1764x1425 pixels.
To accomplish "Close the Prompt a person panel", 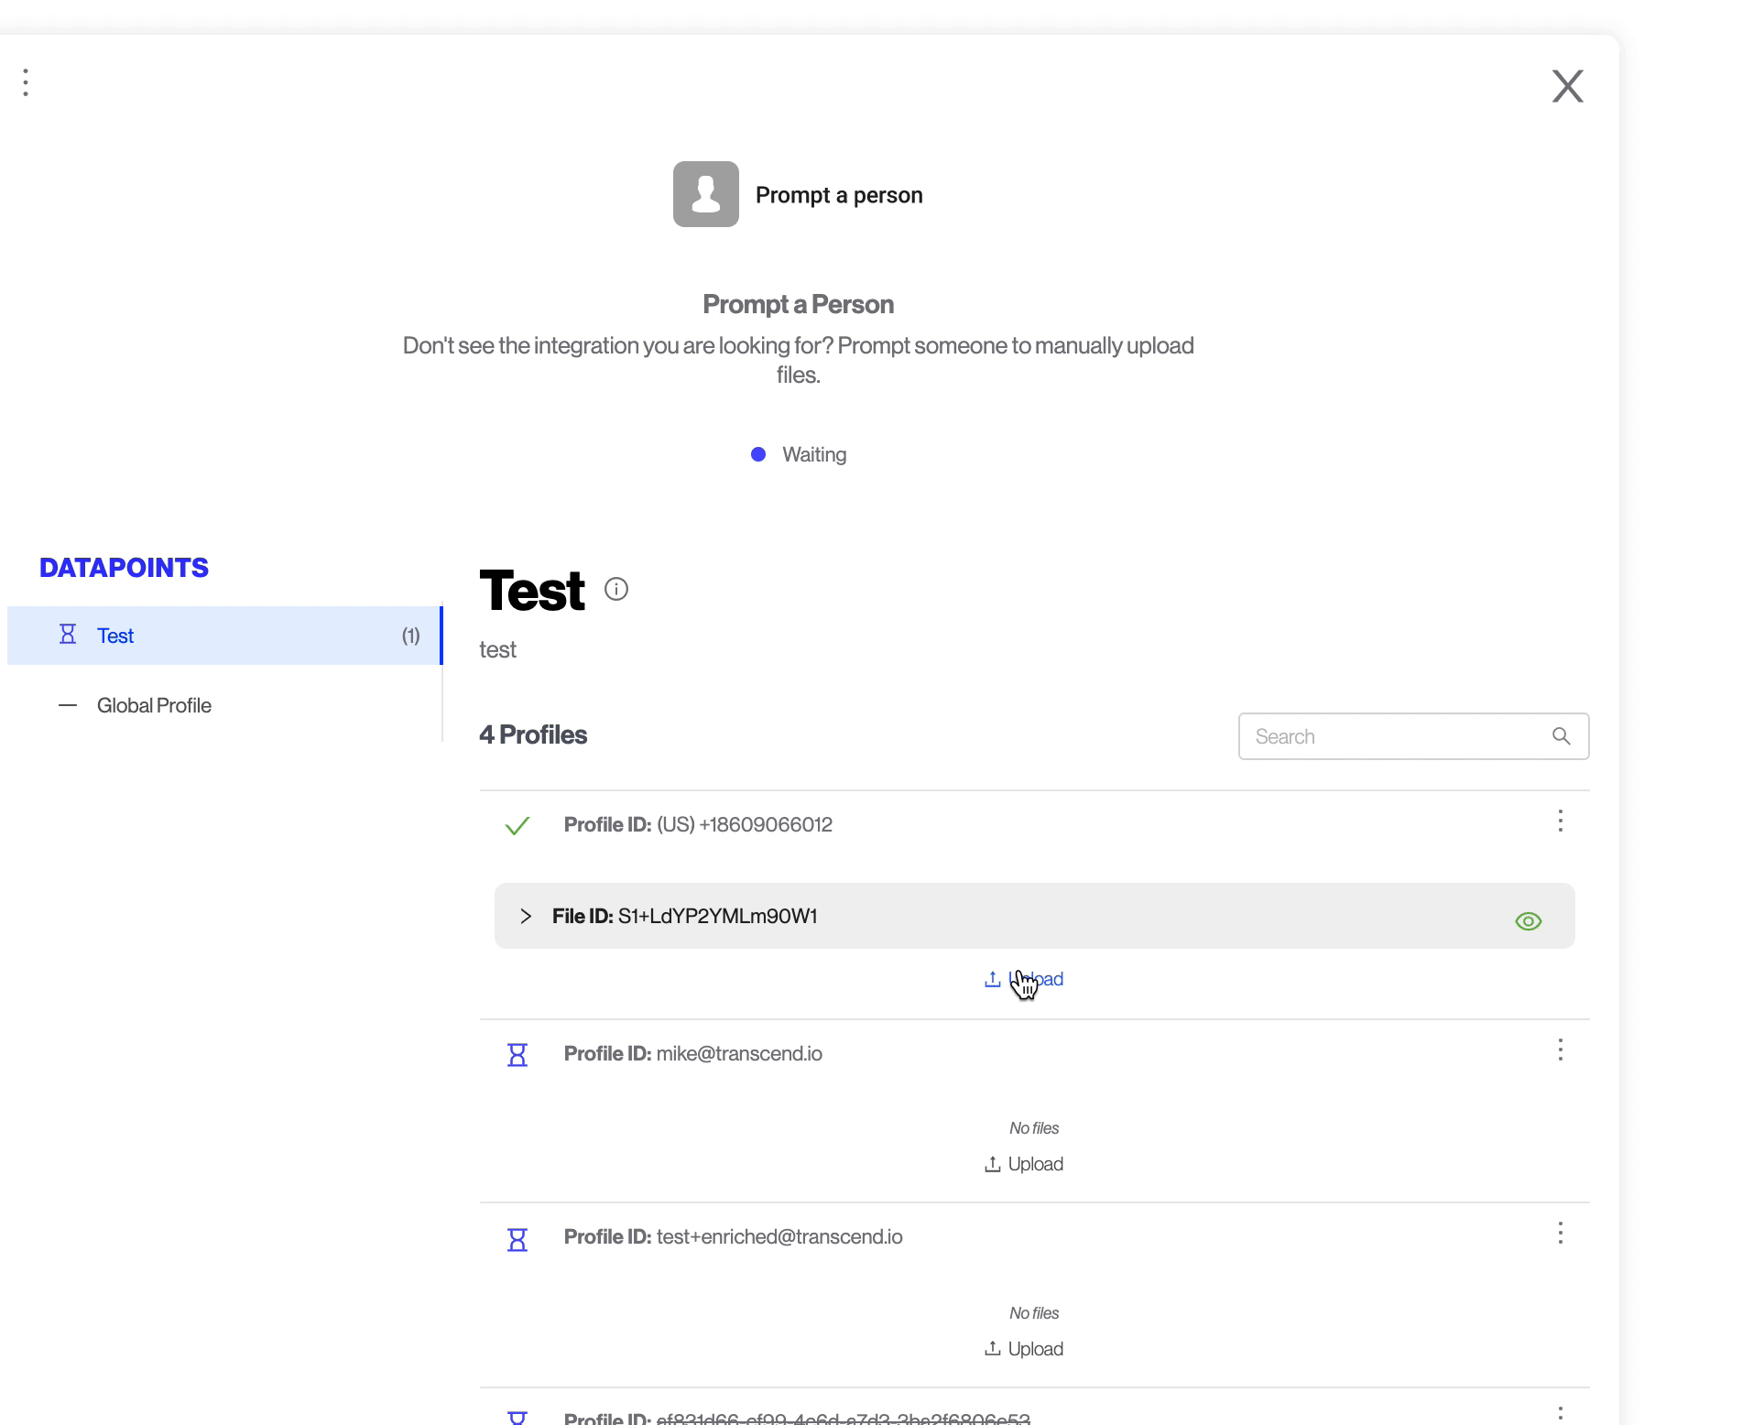I will point(1567,86).
